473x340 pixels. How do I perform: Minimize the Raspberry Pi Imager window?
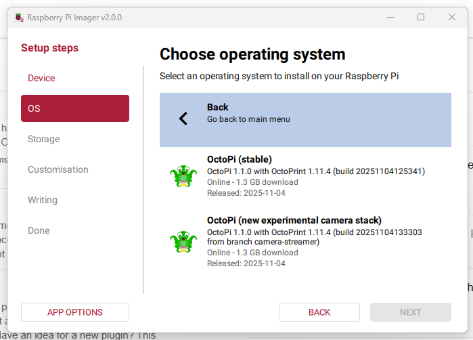(x=390, y=17)
